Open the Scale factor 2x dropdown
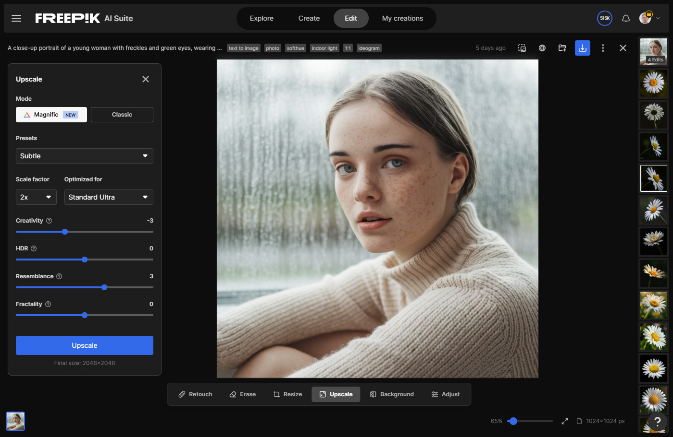This screenshot has height=437, width=673. pyautogui.click(x=36, y=197)
